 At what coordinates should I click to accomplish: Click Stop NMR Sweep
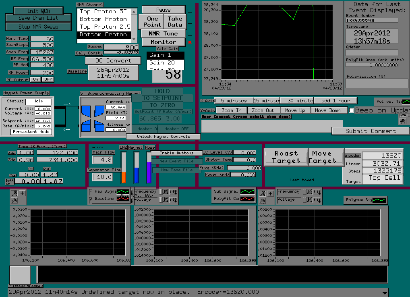pos(38,27)
